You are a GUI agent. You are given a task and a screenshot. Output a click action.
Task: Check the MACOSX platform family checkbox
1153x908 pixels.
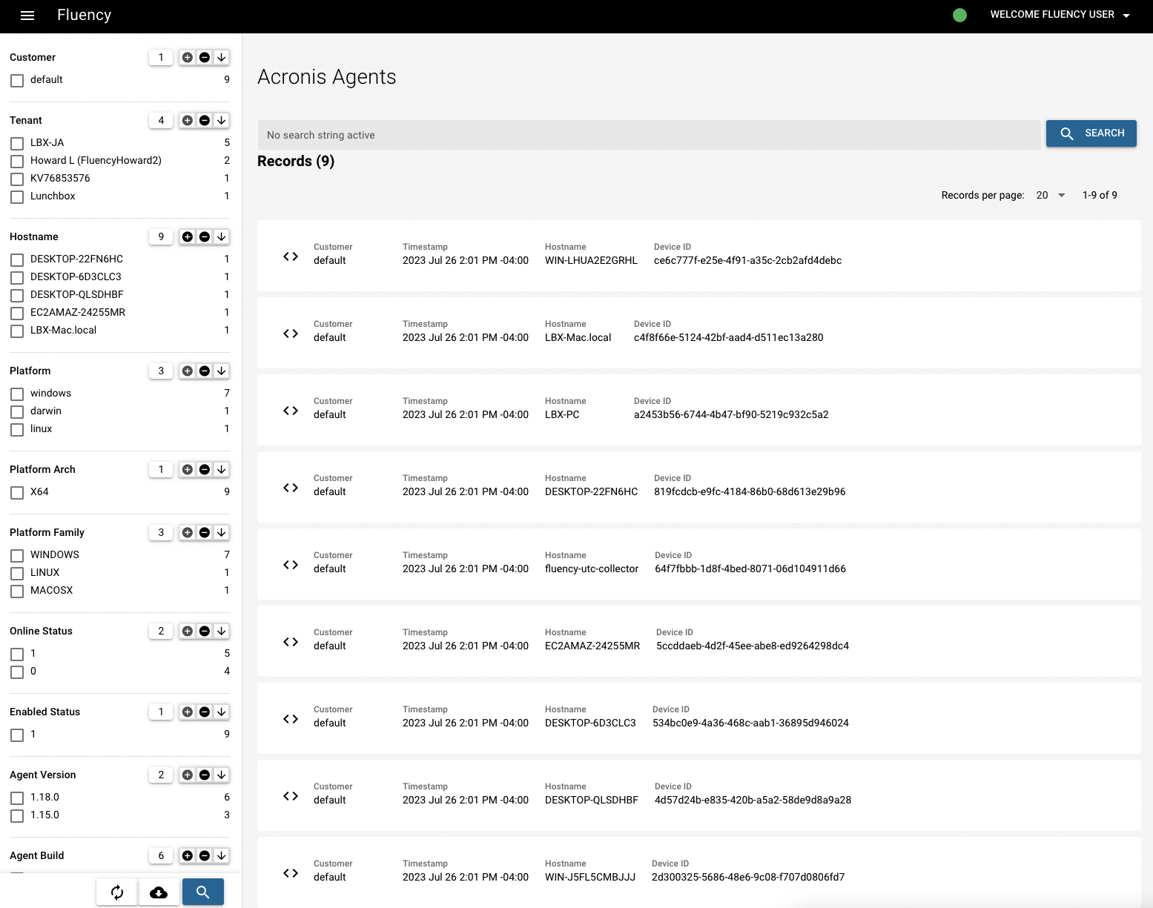(x=17, y=591)
